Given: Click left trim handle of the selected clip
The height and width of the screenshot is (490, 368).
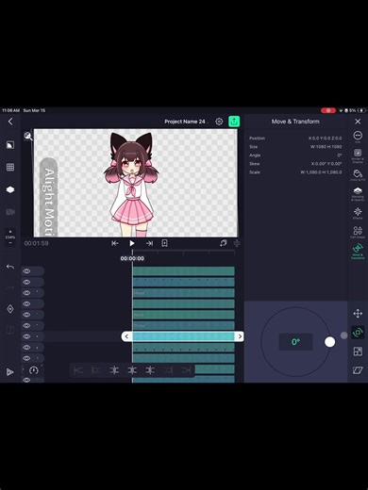Looking at the screenshot, I should pos(126,336).
